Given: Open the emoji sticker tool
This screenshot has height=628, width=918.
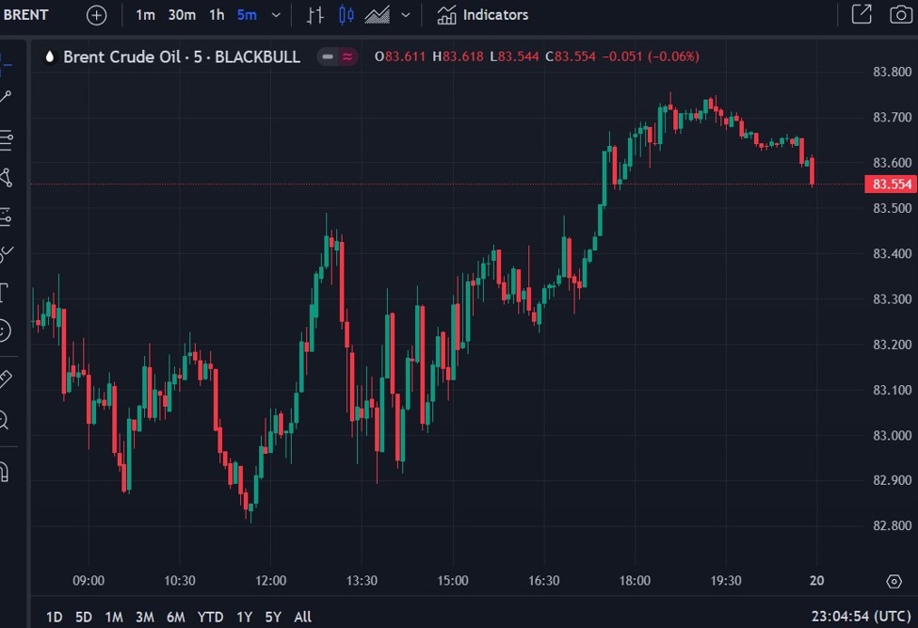Looking at the screenshot, I should [x=5, y=330].
